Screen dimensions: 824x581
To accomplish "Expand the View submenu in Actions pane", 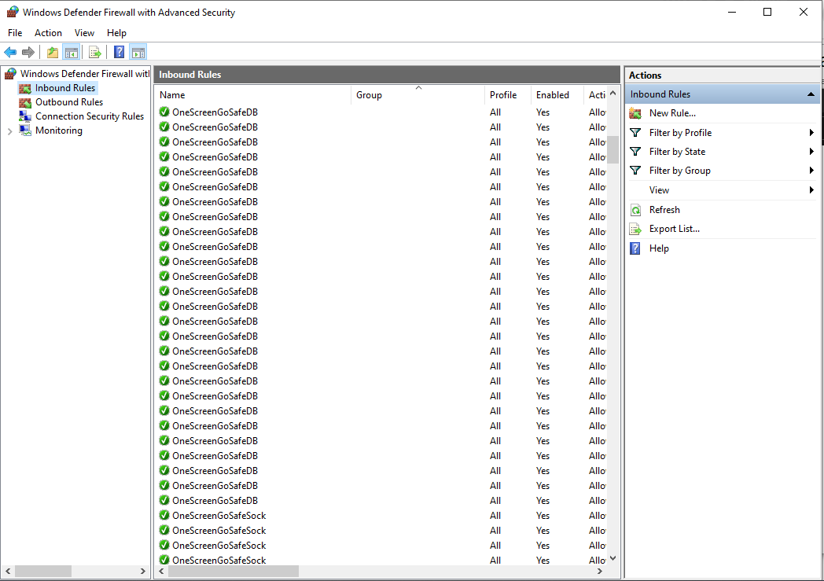I will (x=811, y=189).
